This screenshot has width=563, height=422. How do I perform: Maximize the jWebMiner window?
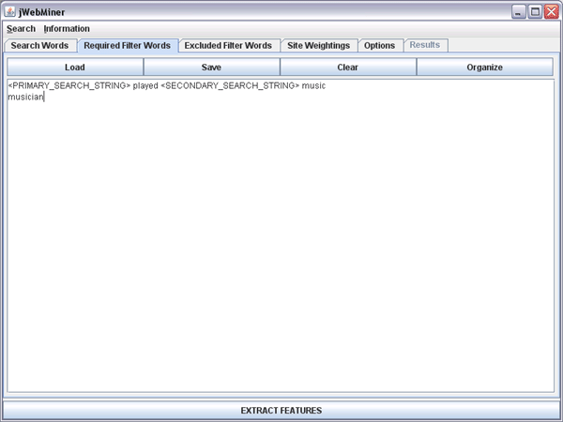[x=535, y=11]
